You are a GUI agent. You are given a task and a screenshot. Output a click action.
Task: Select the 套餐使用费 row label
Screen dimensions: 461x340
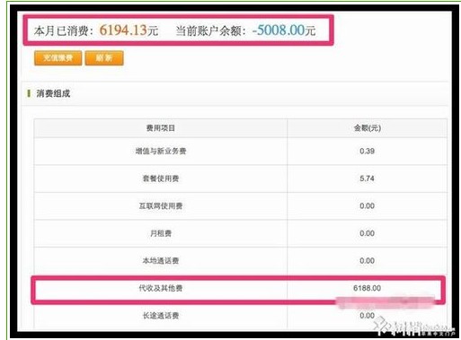pyautogui.click(x=161, y=179)
